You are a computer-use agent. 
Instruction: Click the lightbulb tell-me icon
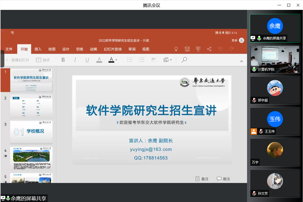click(176, 49)
